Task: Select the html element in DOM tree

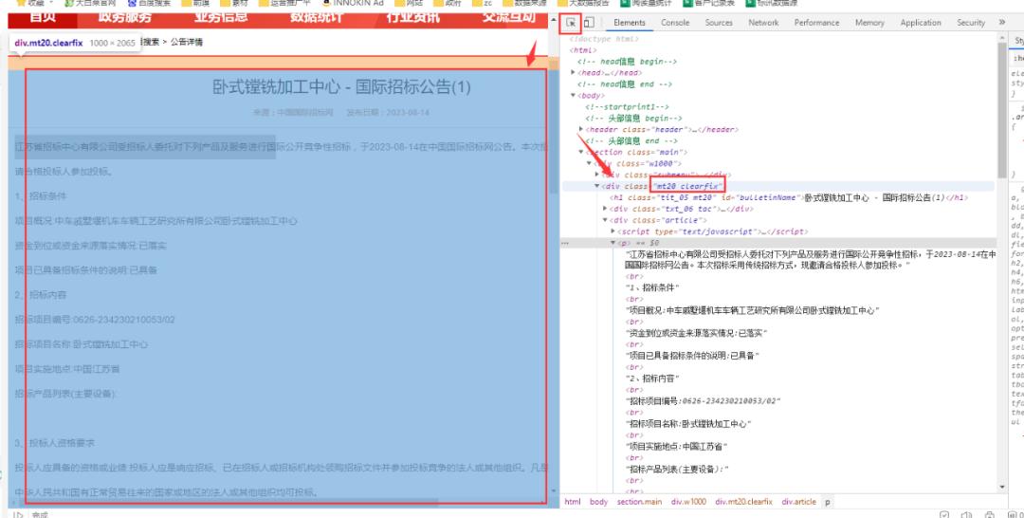Action: 582,49
